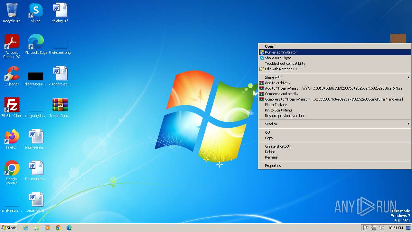The width and height of the screenshot is (412, 232).
Task: Open the Recycle Bin desktop icon
Action: click(x=12, y=13)
